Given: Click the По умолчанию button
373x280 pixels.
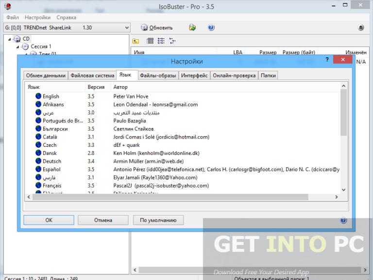Looking at the screenshot, I should [x=158, y=220].
